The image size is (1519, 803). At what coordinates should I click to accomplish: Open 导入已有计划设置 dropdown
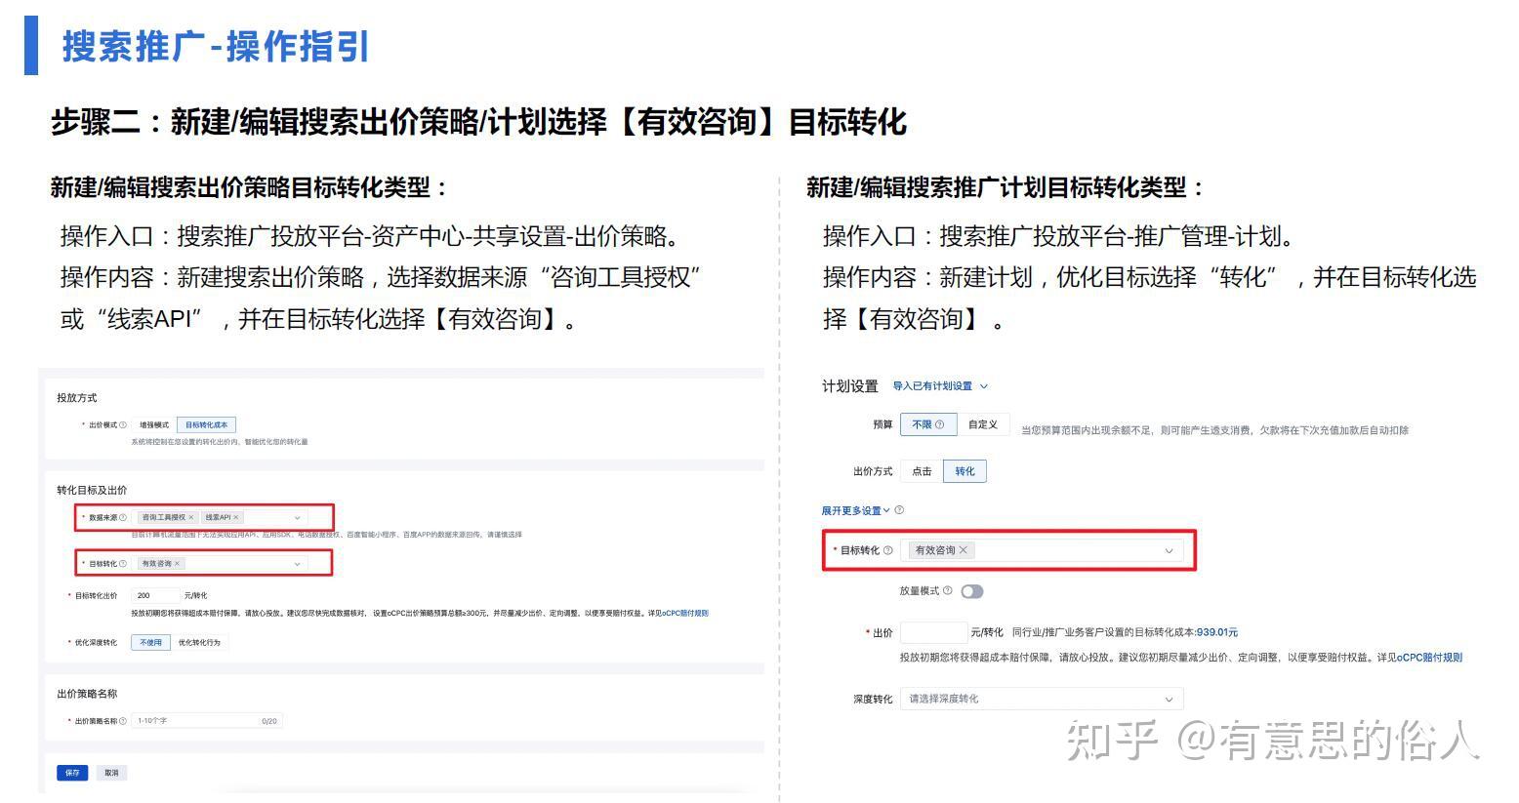(940, 386)
